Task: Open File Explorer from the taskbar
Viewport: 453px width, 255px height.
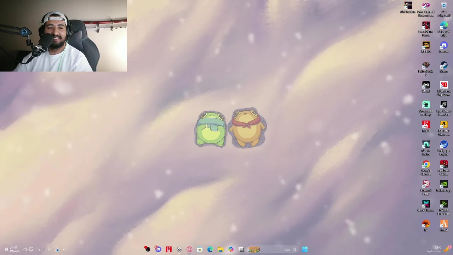Action: click(220, 249)
